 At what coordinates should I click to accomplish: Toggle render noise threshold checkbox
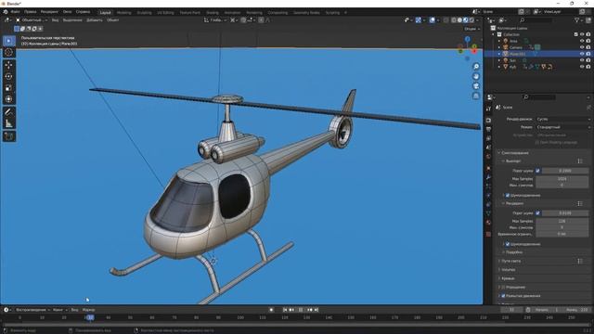click(x=537, y=213)
